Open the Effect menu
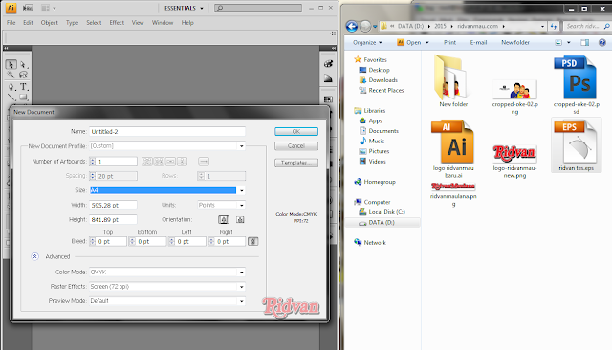Screen dimensions: 612x350 click(117, 23)
